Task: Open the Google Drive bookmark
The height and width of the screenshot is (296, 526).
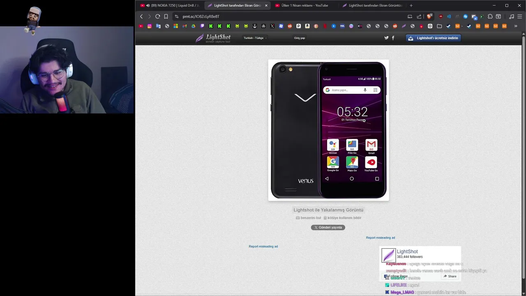Action: tap(193, 26)
